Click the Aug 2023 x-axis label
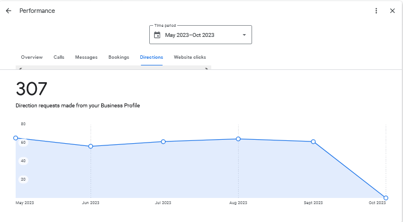Viewport: 403px width, 222px height. (x=238, y=202)
